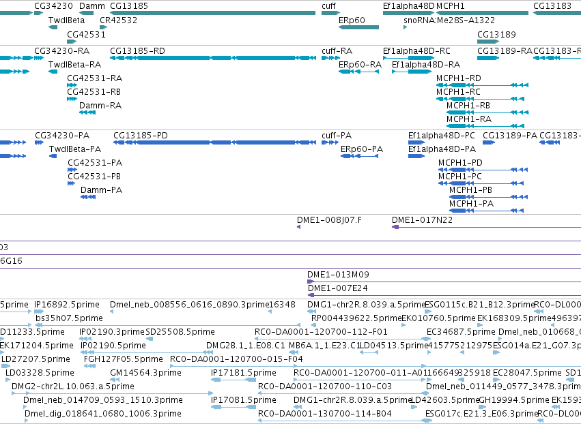Select the Ef1alpha48D-PC protein label

441,136
